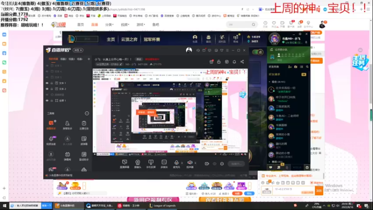Add 直播伴侣 screen capture source
This screenshot has height=210, width=373.
124,164
